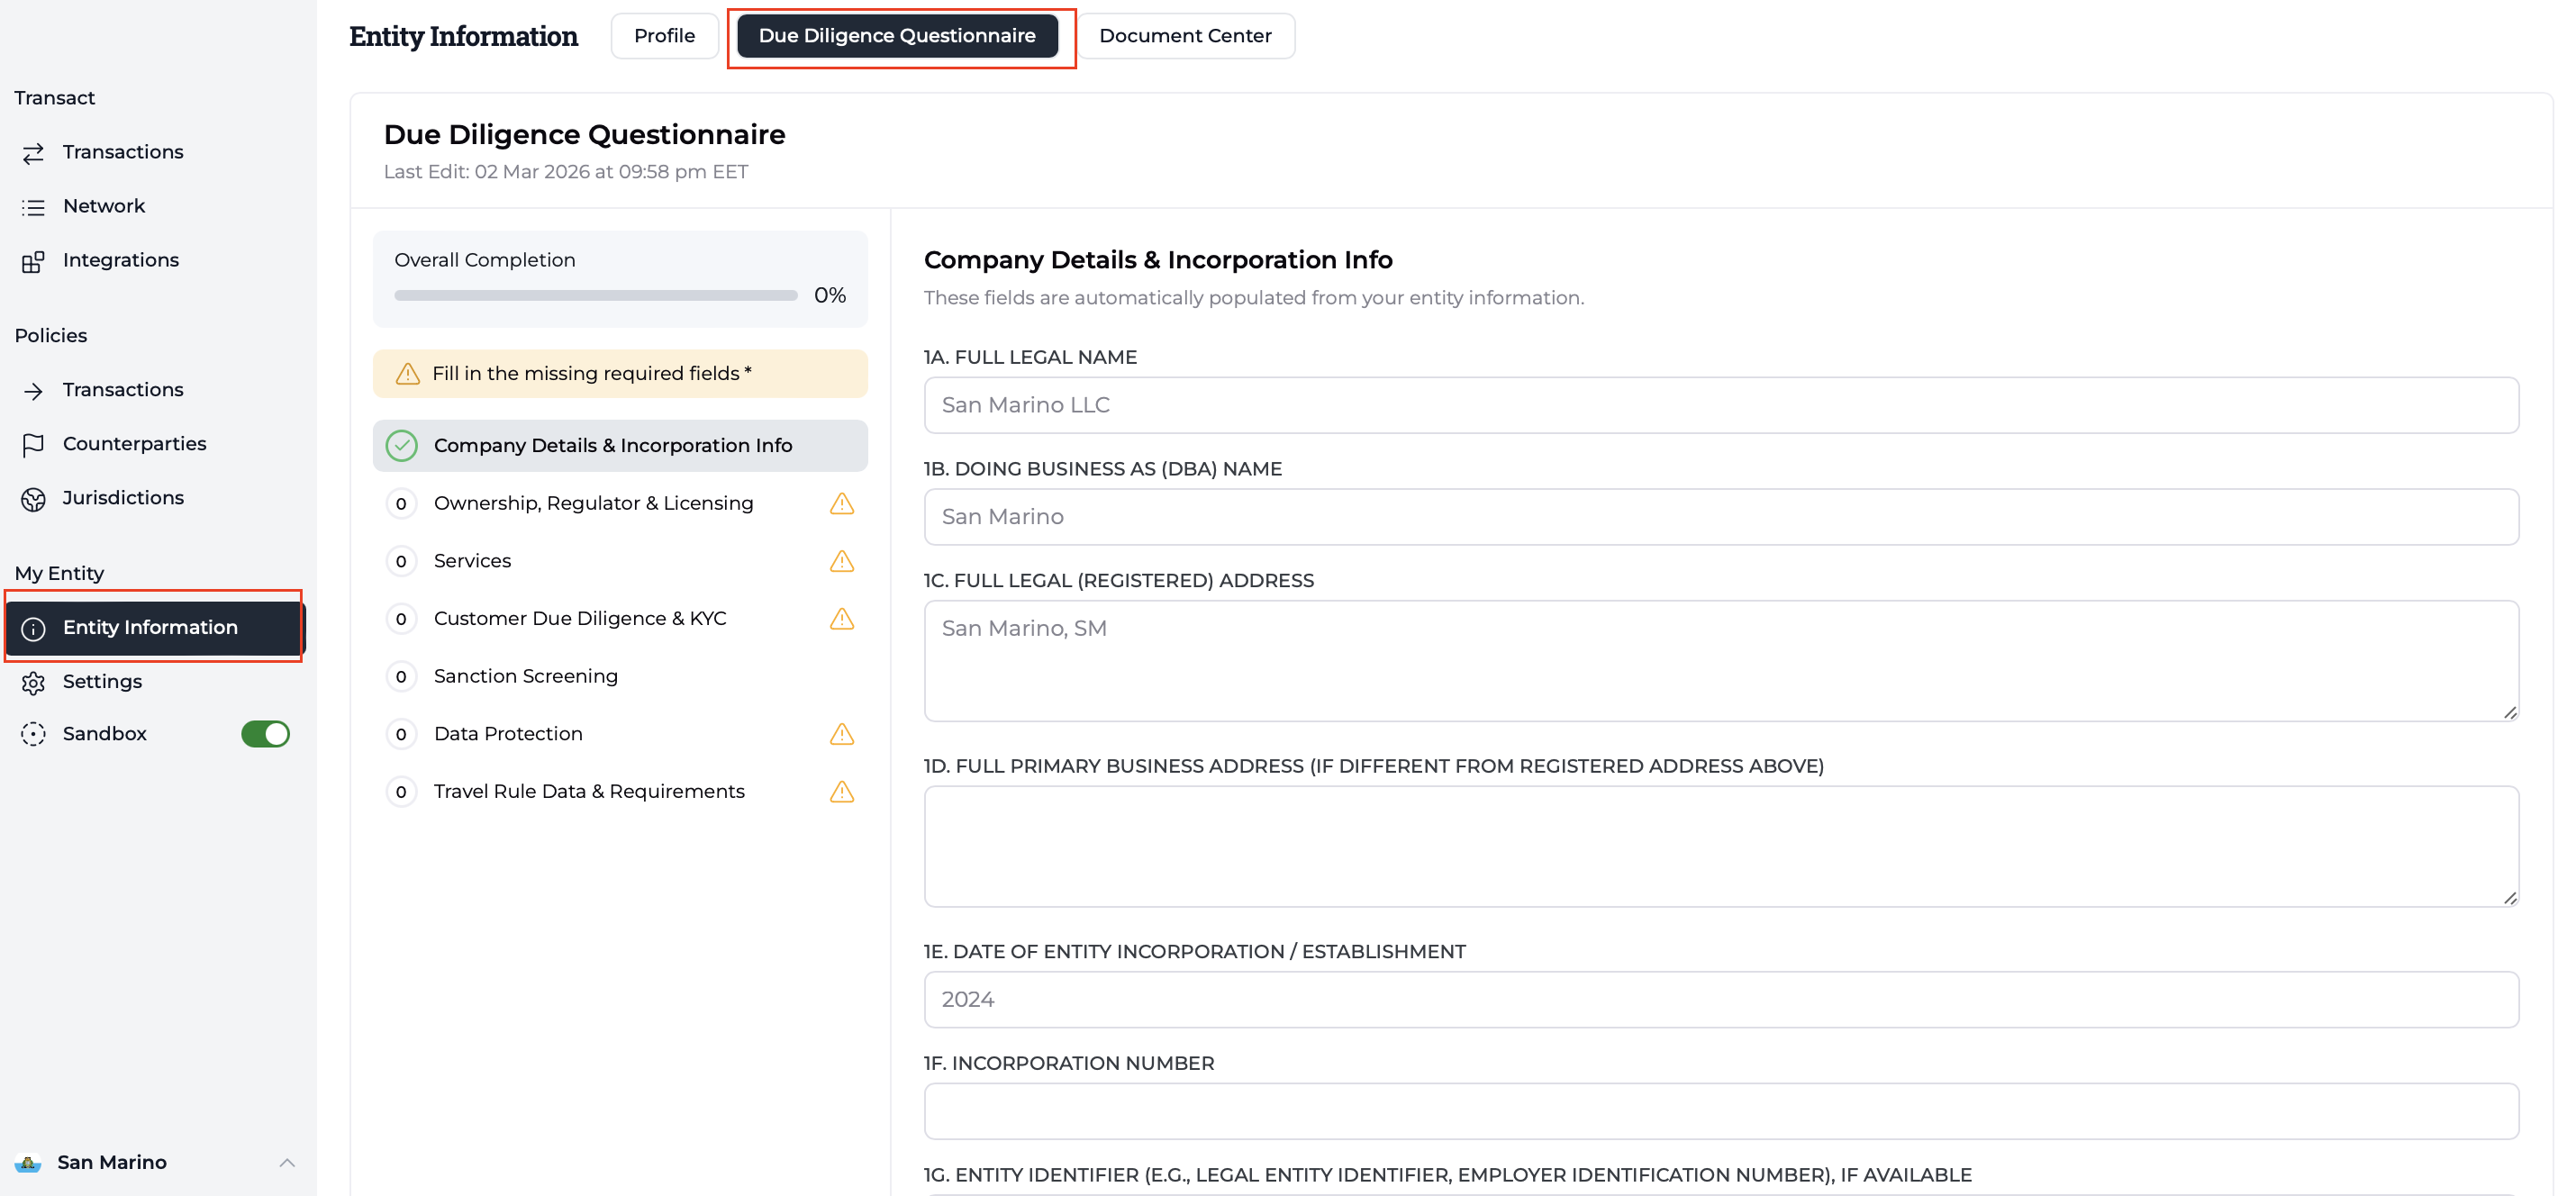Click the warning icon in missing fields banner
Viewport: 2576px width, 1196px height.
[x=407, y=374]
